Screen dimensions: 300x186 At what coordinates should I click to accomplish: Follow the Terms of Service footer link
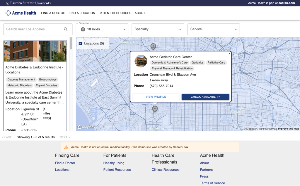tap(212, 183)
